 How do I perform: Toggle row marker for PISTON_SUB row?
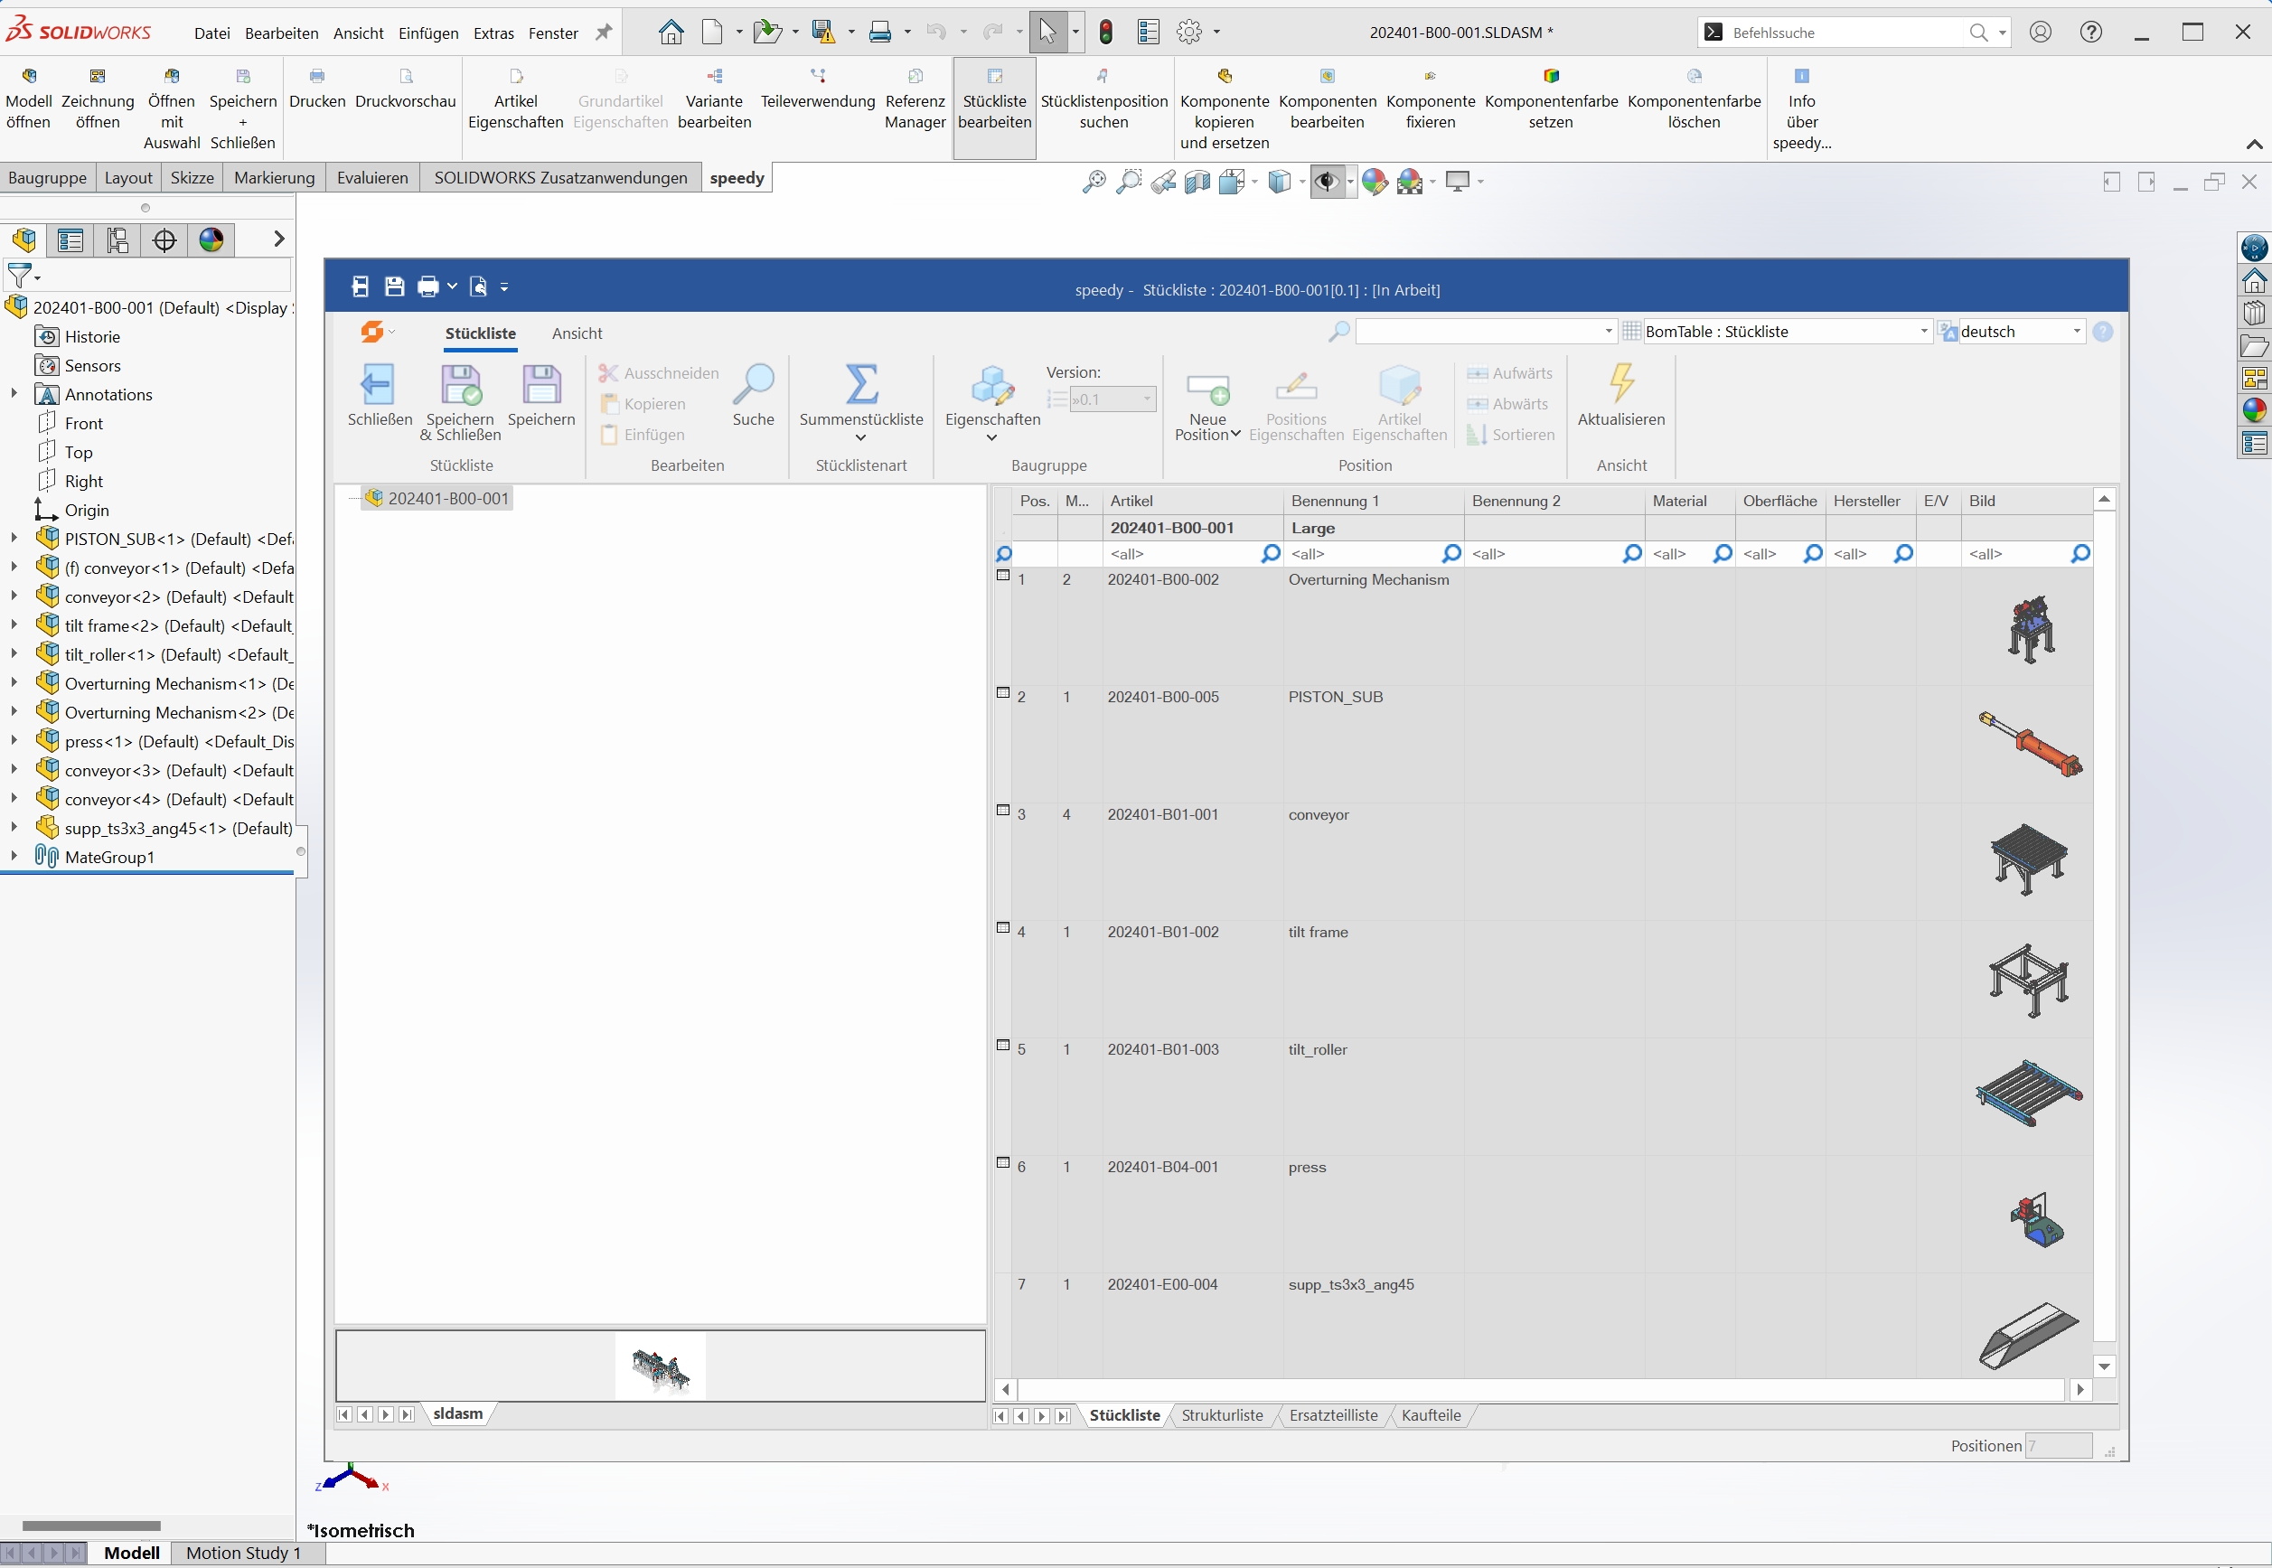(x=1003, y=692)
